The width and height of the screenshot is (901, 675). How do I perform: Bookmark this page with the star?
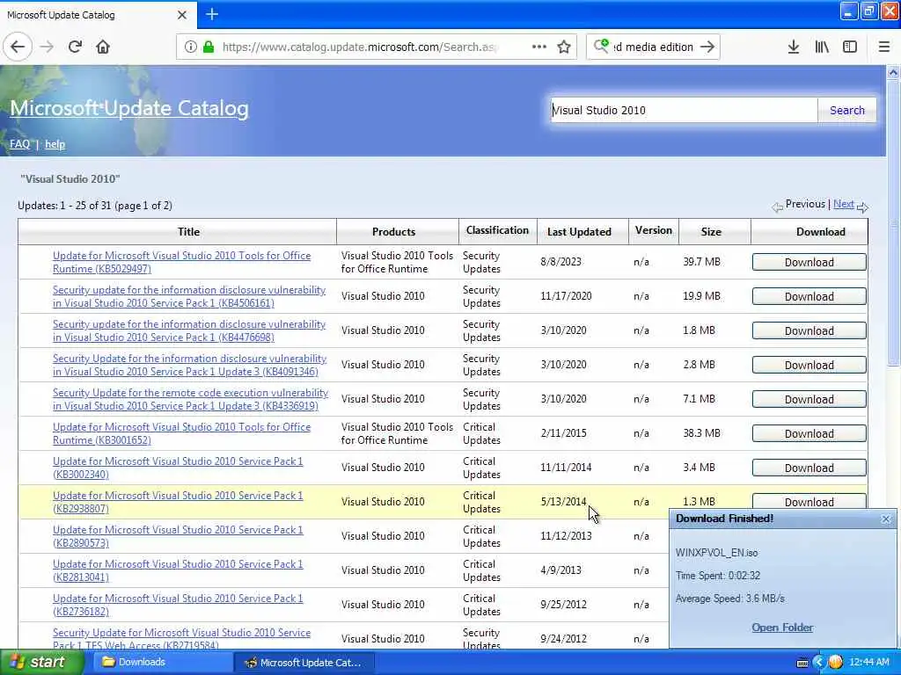564,47
